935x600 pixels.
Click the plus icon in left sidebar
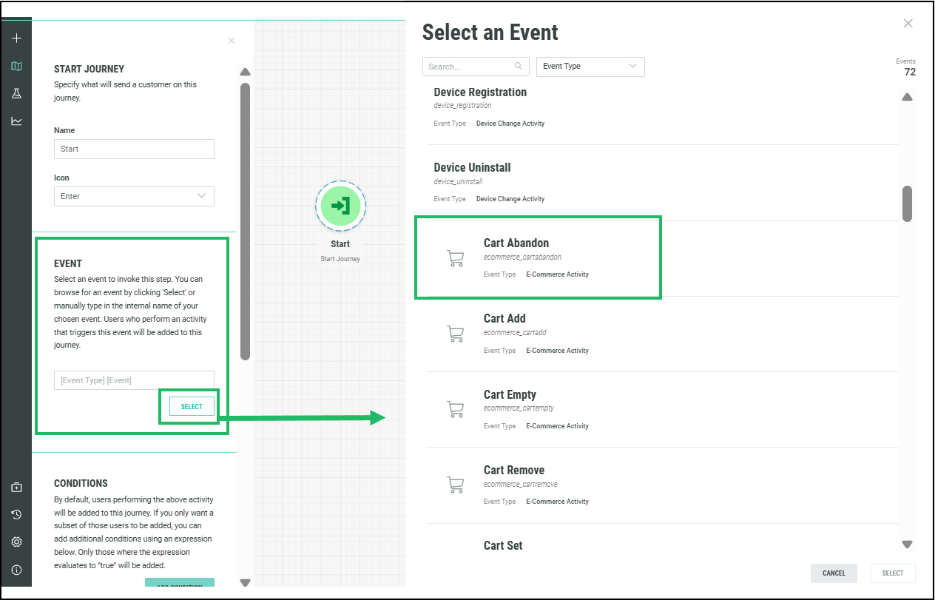coord(16,38)
